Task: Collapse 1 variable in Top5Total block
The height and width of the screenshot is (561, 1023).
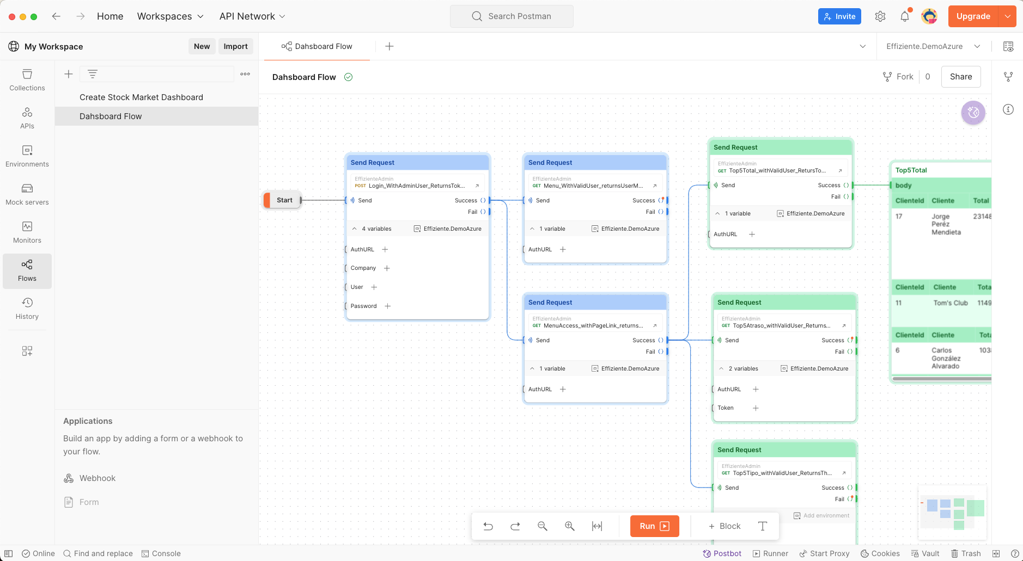Action: pos(718,214)
